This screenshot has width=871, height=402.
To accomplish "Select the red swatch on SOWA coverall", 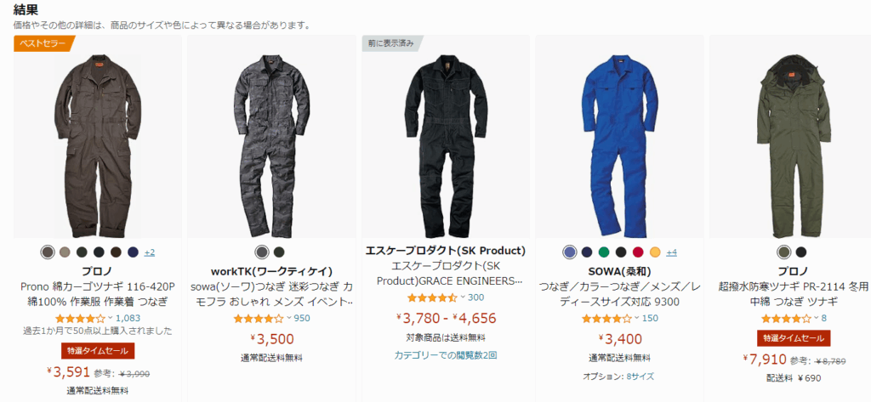I will (x=638, y=252).
